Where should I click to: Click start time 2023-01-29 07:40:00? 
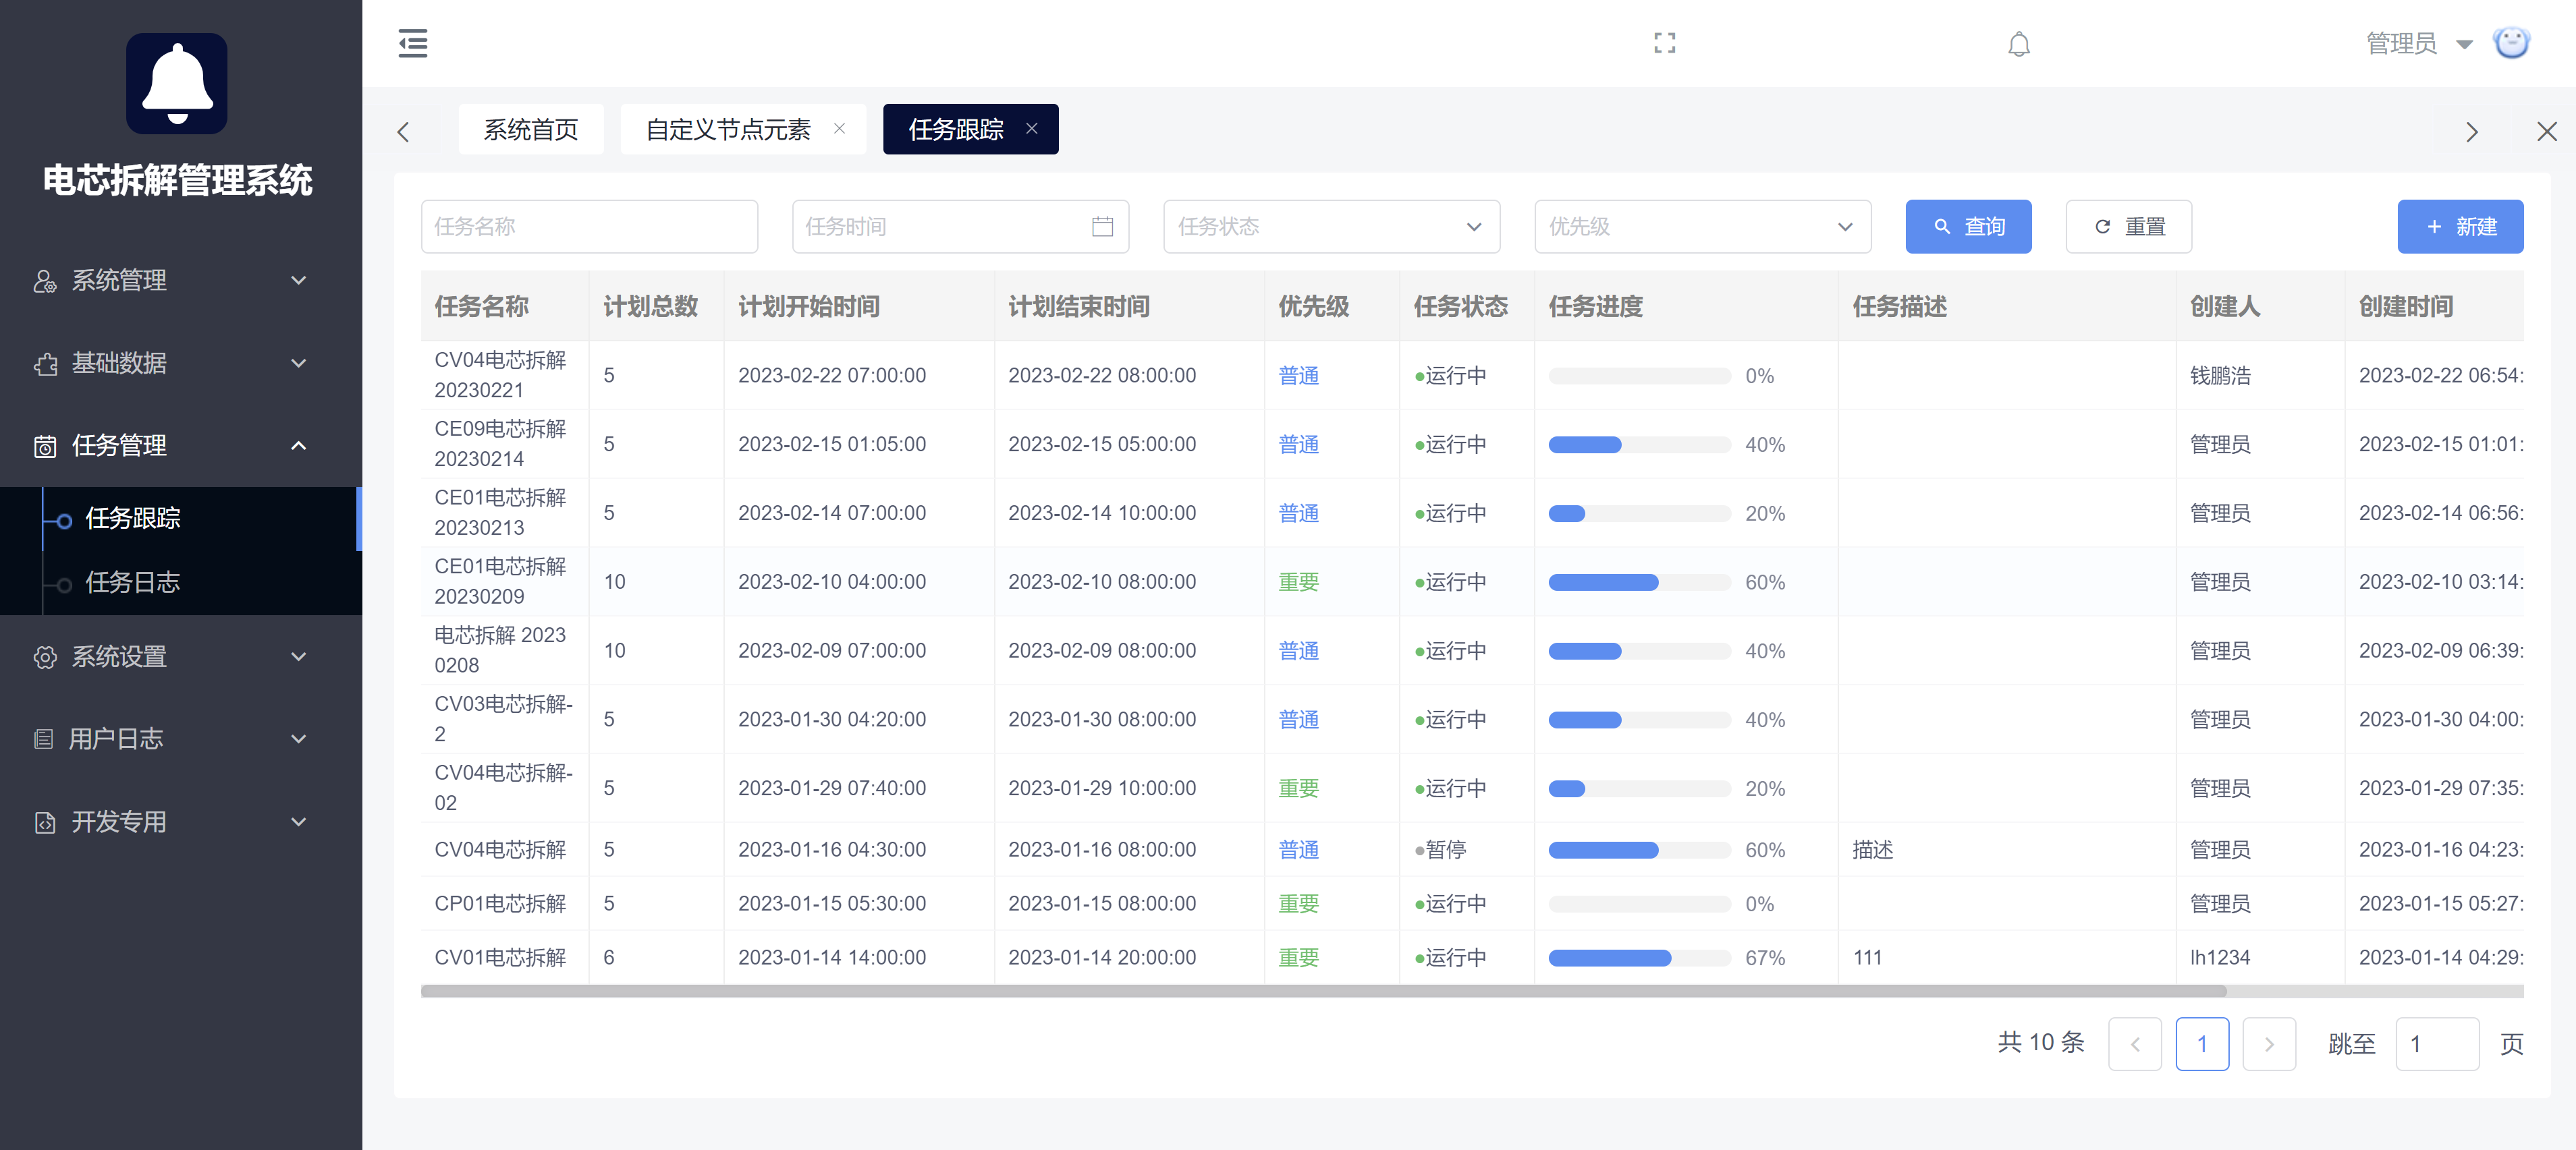[x=831, y=788]
